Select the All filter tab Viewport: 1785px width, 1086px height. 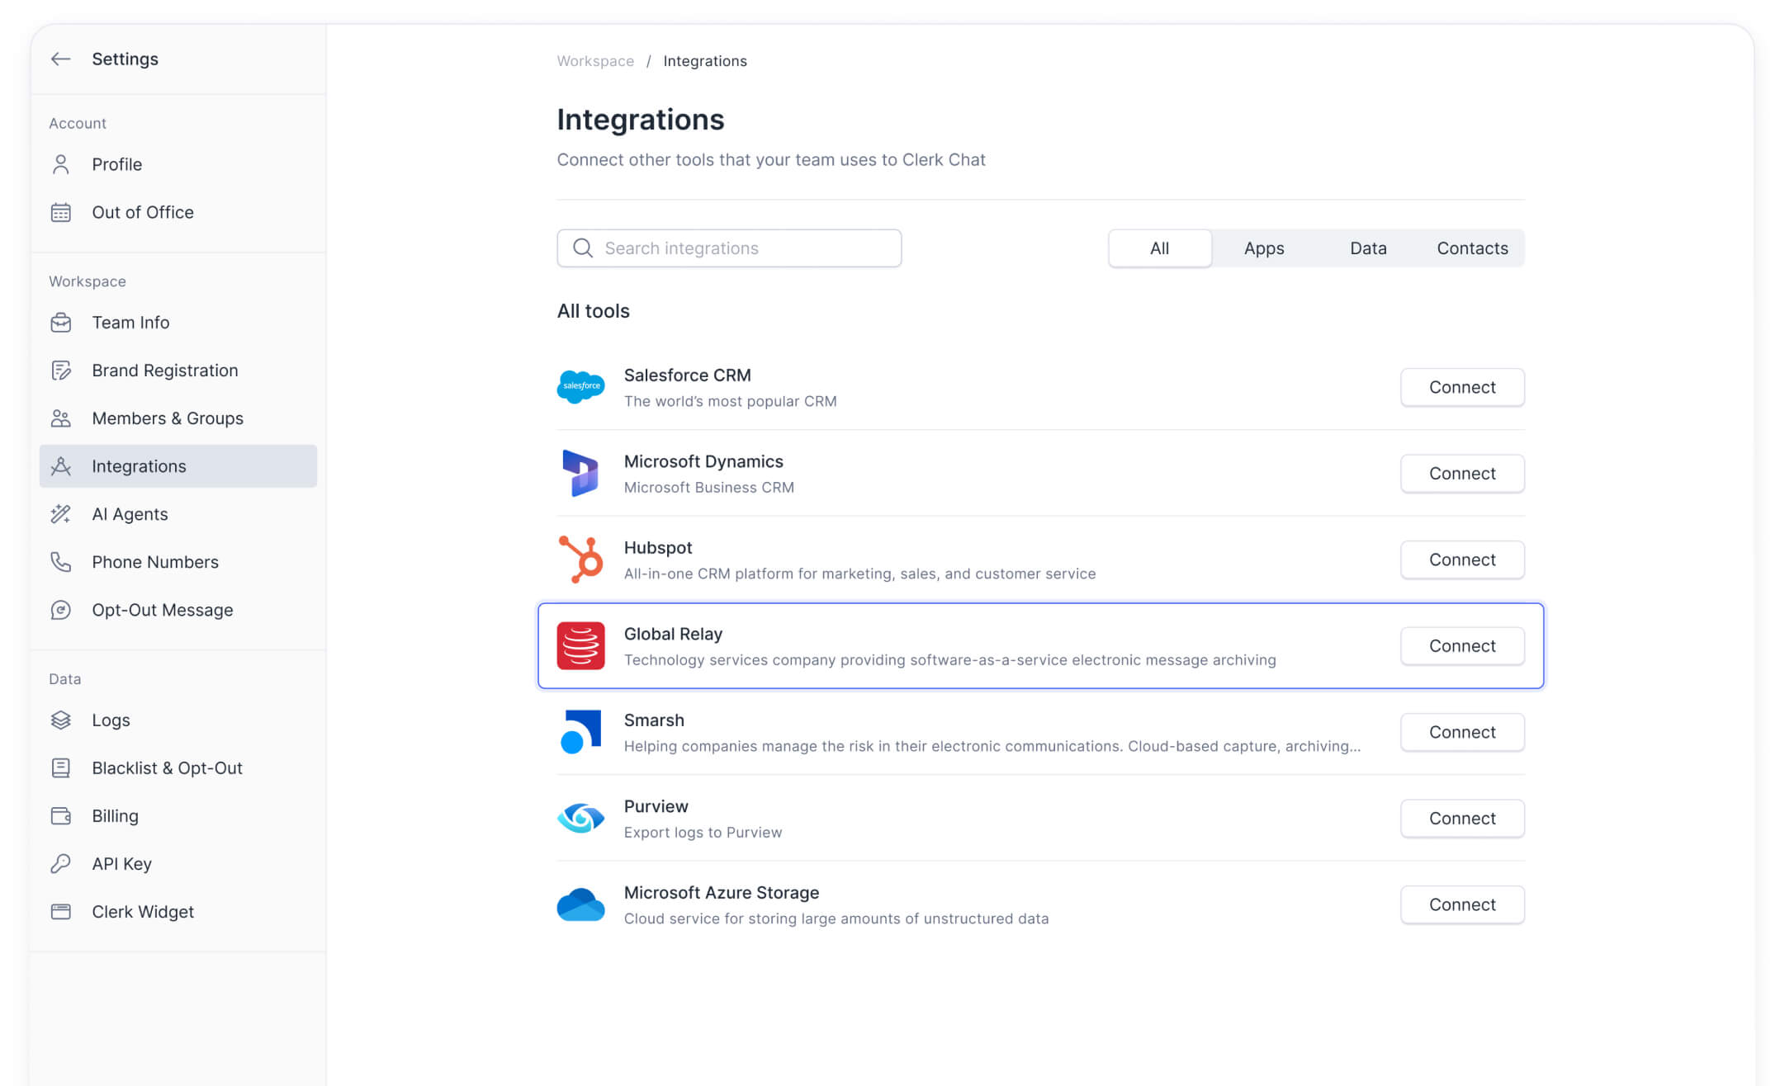tap(1160, 248)
